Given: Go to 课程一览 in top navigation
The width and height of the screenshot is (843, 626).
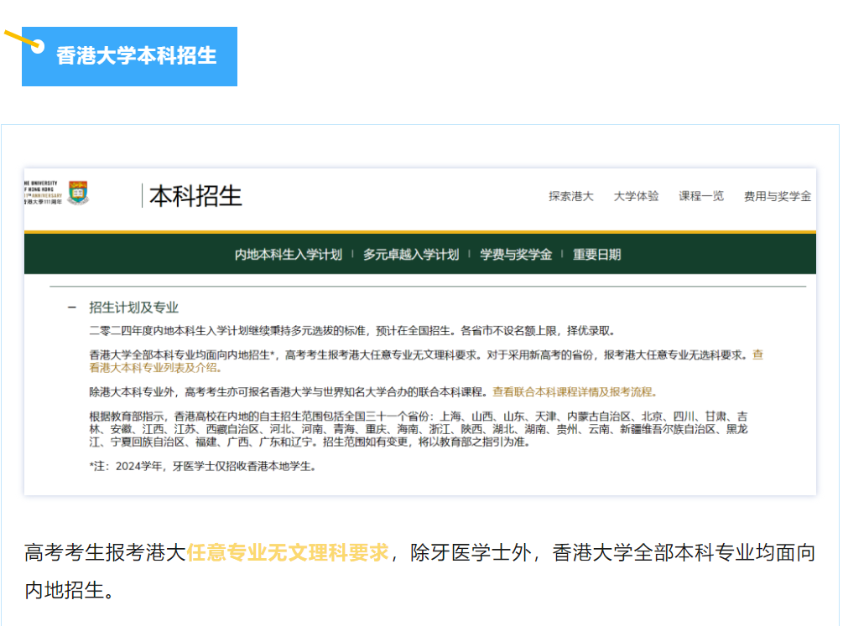Looking at the screenshot, I should point(701,196).
